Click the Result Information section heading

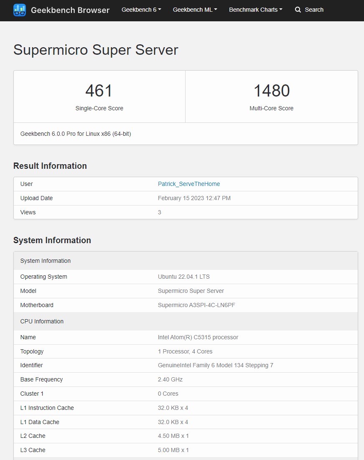tap(50, 166)
